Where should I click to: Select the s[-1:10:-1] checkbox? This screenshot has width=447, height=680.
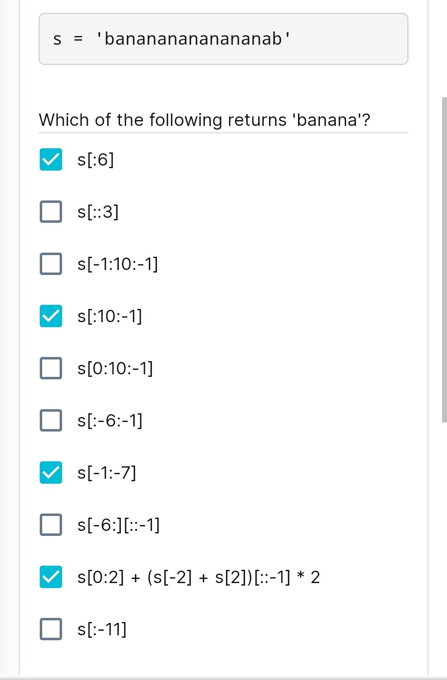(x=50, y=265)
